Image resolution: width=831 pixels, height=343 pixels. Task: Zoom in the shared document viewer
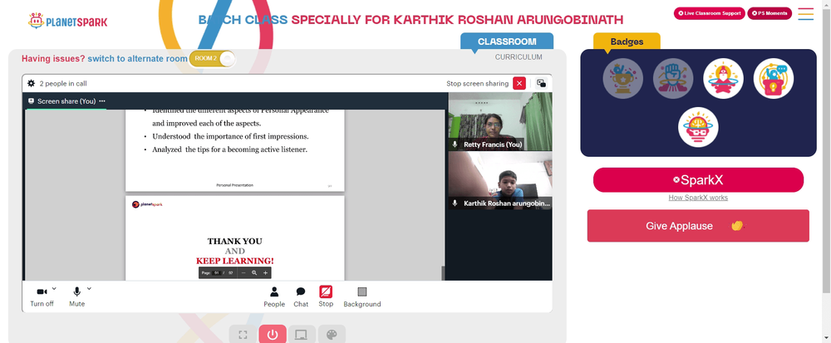[266, 273]
